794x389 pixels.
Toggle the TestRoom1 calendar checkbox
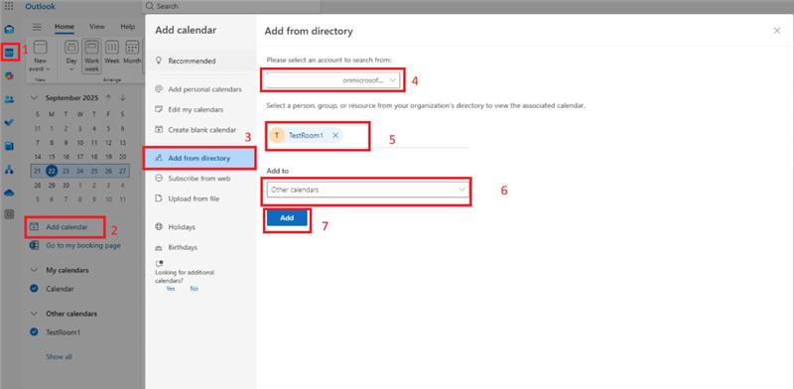35,332
